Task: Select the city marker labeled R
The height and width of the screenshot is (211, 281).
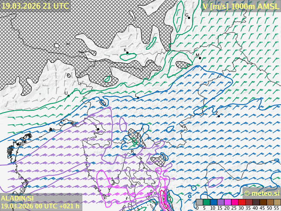Action: [135, 154]
